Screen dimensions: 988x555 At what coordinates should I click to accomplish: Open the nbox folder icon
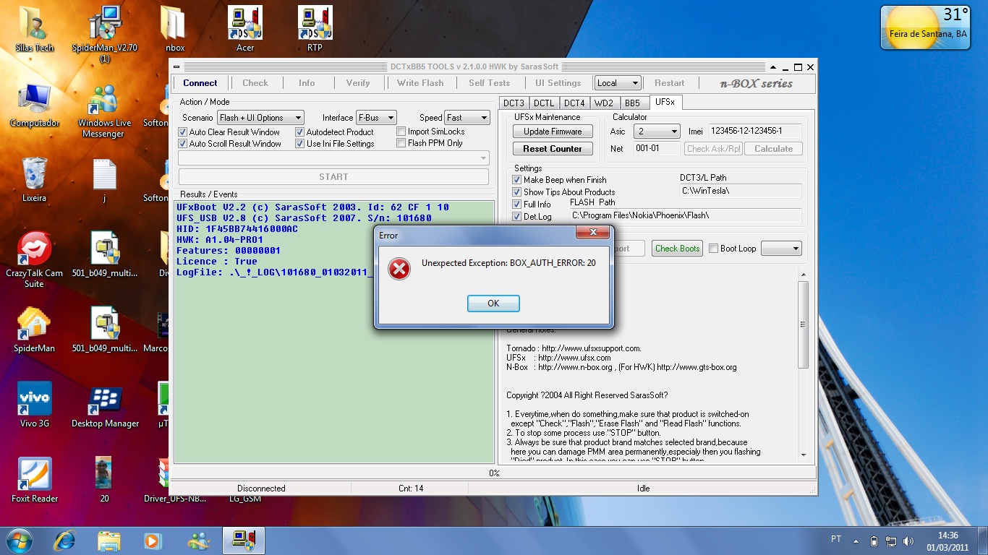tap(175, 29)
